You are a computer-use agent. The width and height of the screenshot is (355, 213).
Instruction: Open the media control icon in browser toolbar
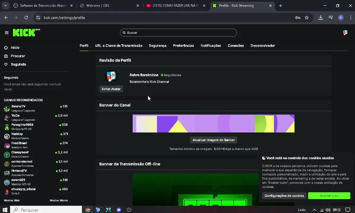pyautogui.click(x=331, y=18)
